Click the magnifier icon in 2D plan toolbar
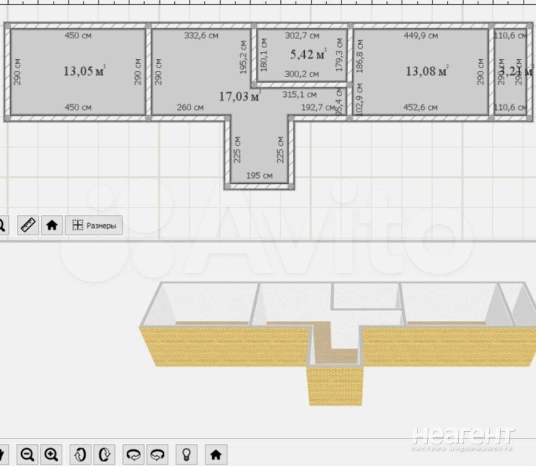 click(x=2, y=225)
